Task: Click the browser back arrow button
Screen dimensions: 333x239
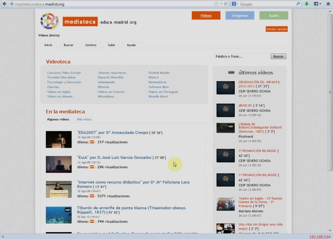Action: (5, 4)
